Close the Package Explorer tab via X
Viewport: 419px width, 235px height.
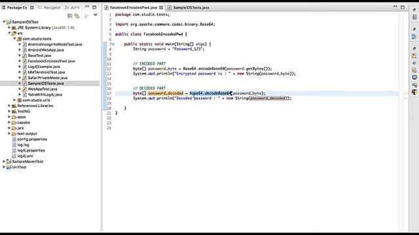click(32, 8)
